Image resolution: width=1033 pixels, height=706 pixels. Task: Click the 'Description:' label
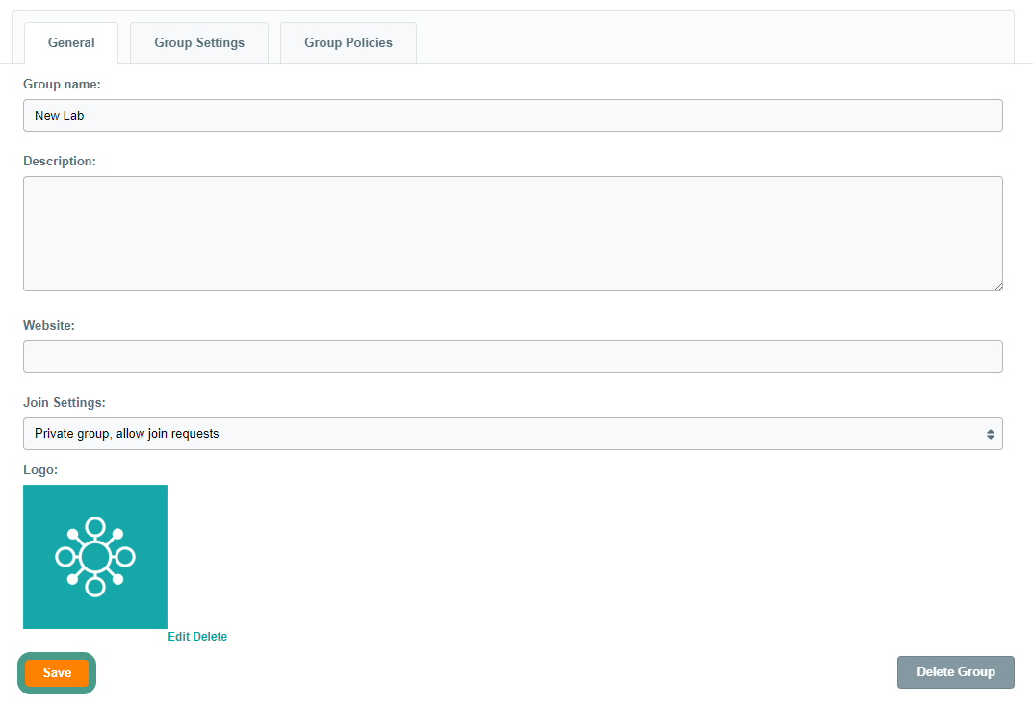point(60,161)
